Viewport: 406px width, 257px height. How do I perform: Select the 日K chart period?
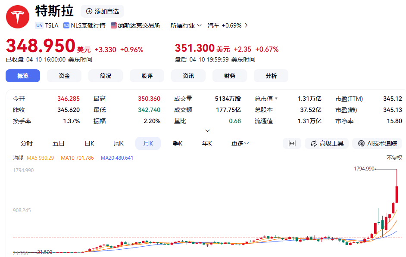click(89, 143)
